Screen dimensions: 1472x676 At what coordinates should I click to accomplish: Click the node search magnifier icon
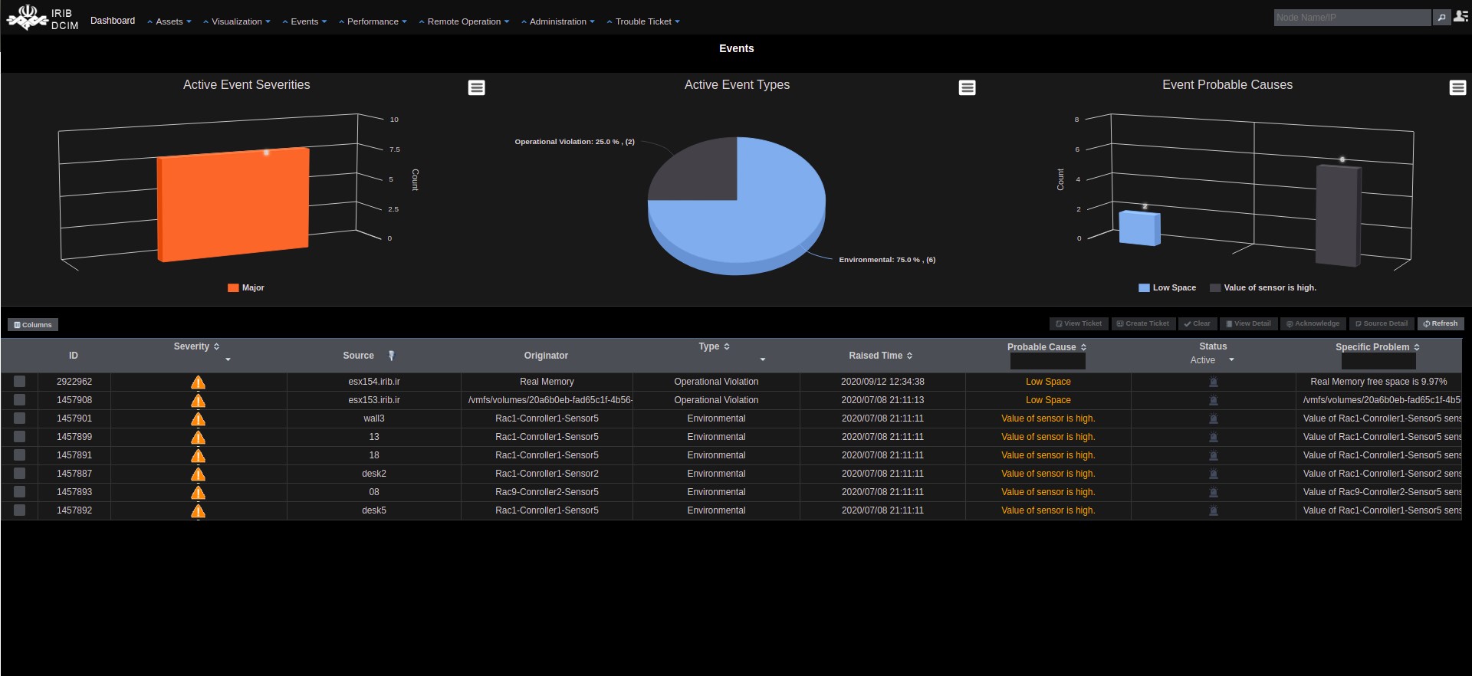coord(1441,18)
